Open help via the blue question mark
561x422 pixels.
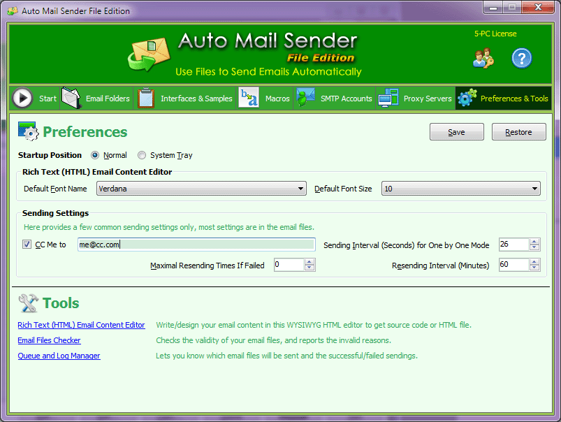(522, 59)
